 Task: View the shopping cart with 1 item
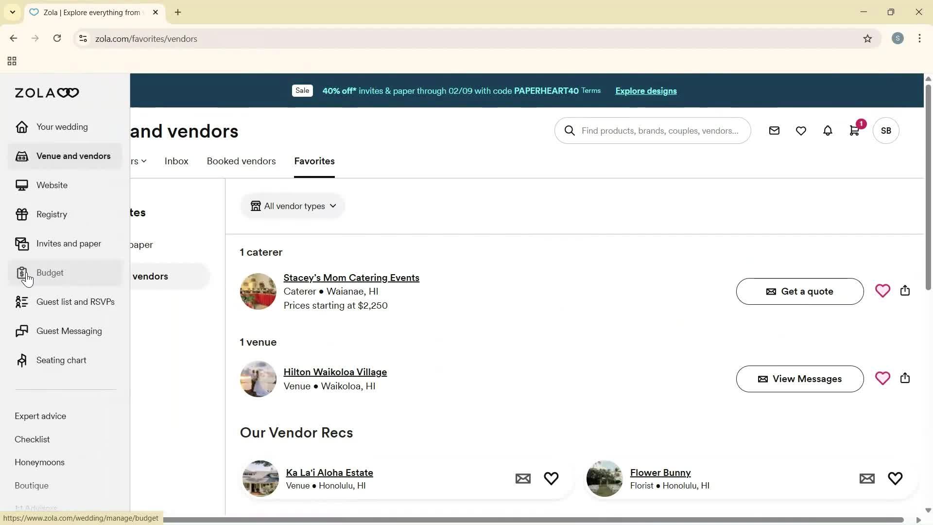click(854, 130)
